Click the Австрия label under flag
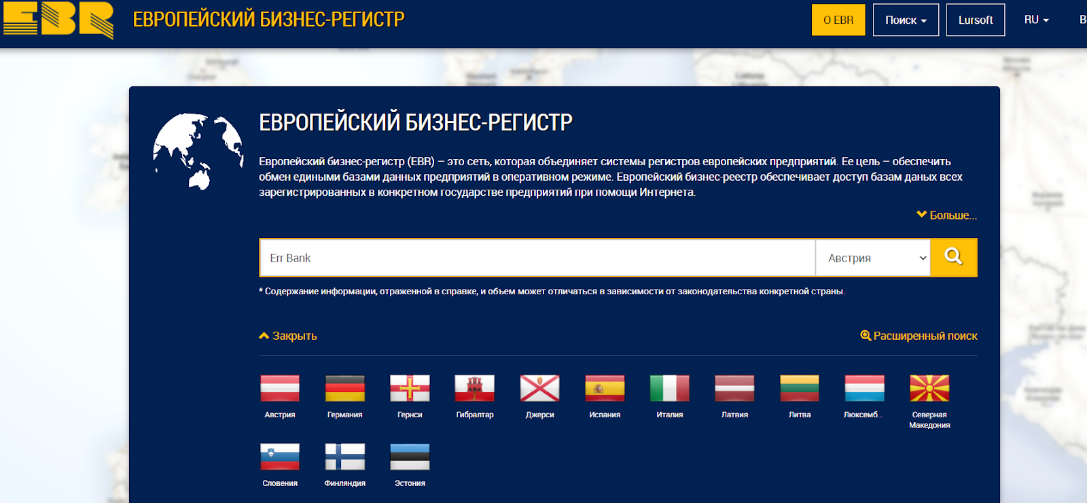 click(280, 415)
